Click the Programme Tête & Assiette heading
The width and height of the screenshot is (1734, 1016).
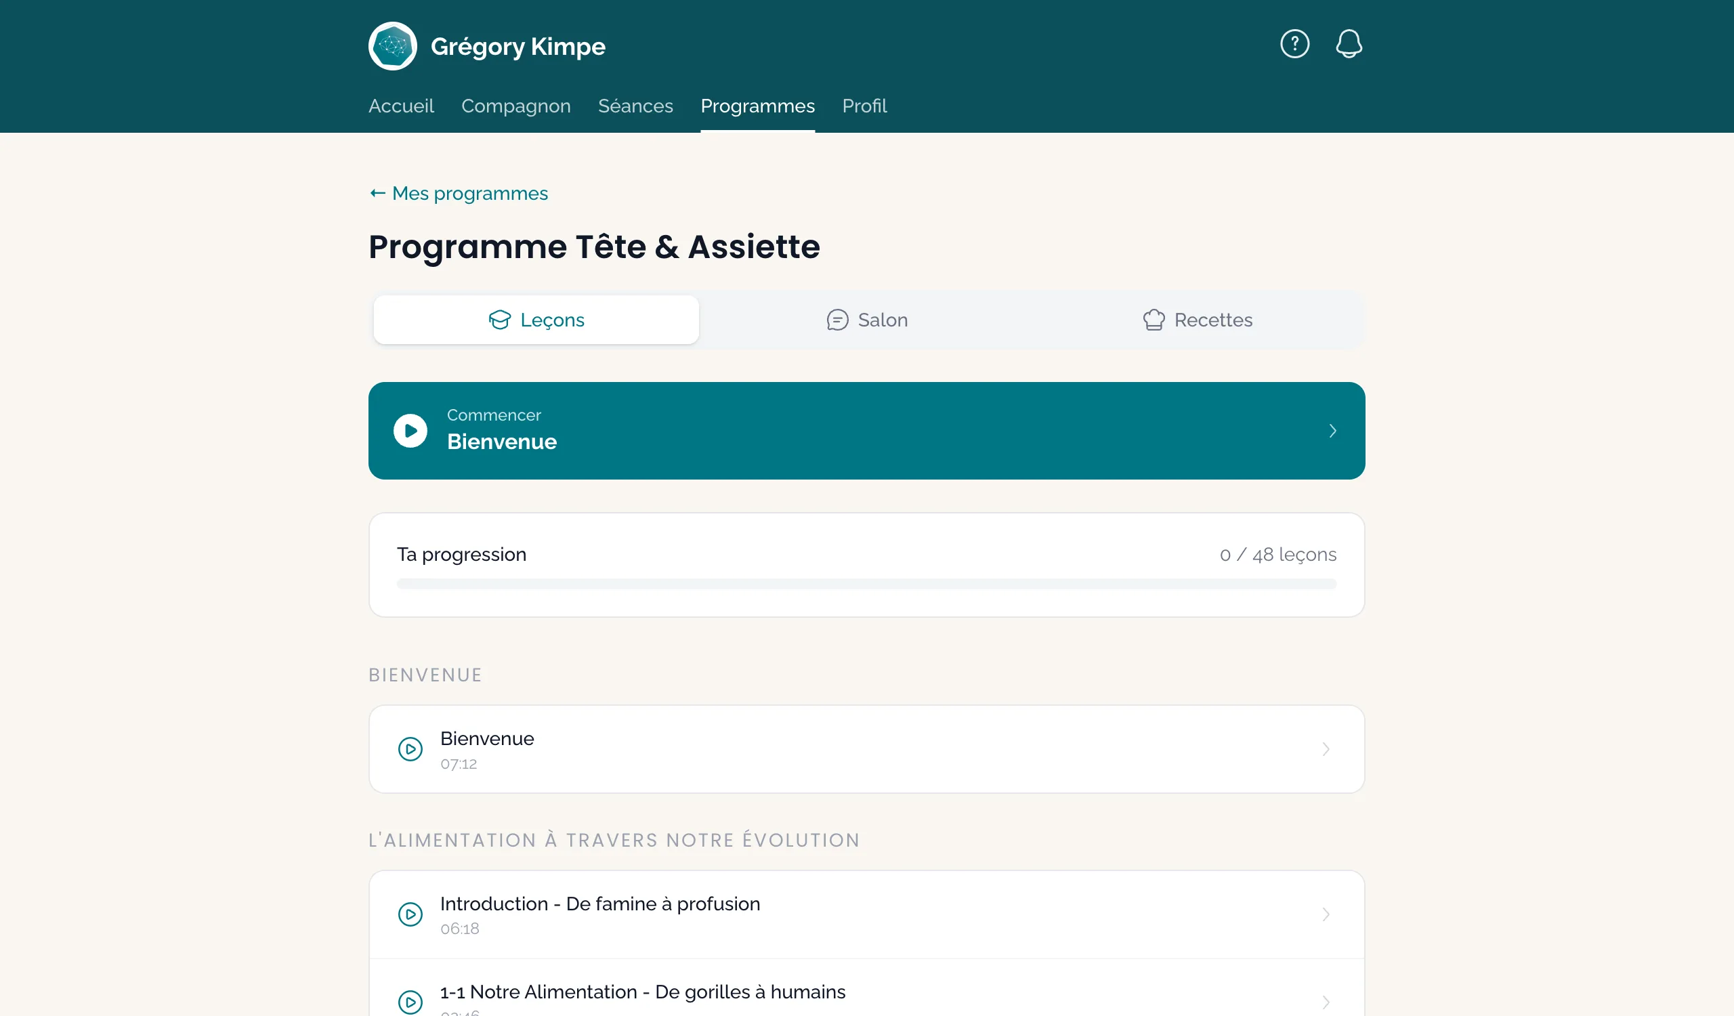point(594,247)
